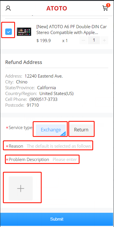Decrease quantity with the minus button
The height and width of the screenshot is (227, 114).
pyautogui.click(x=83, y=40)
